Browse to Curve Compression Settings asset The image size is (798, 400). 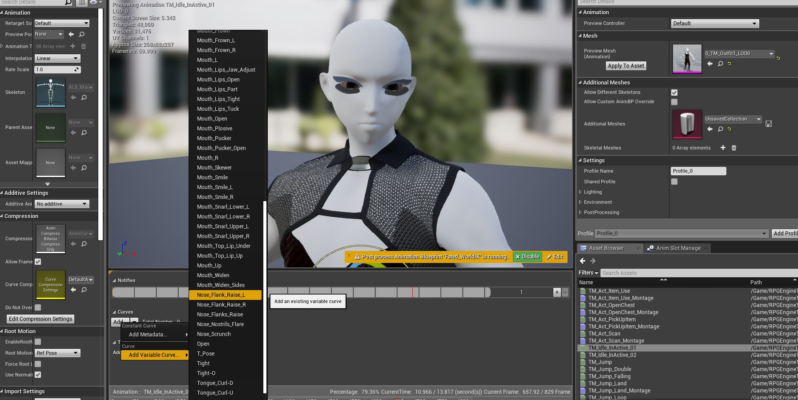[x=84, y=290]
